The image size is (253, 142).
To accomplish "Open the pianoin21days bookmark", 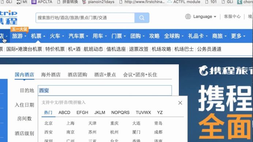I will point(98,2).
